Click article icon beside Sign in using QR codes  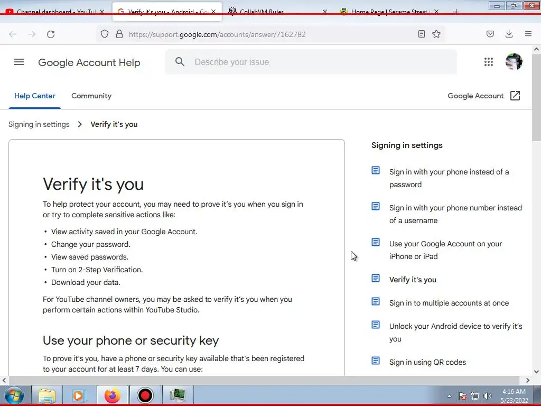[x=376, y=361]
